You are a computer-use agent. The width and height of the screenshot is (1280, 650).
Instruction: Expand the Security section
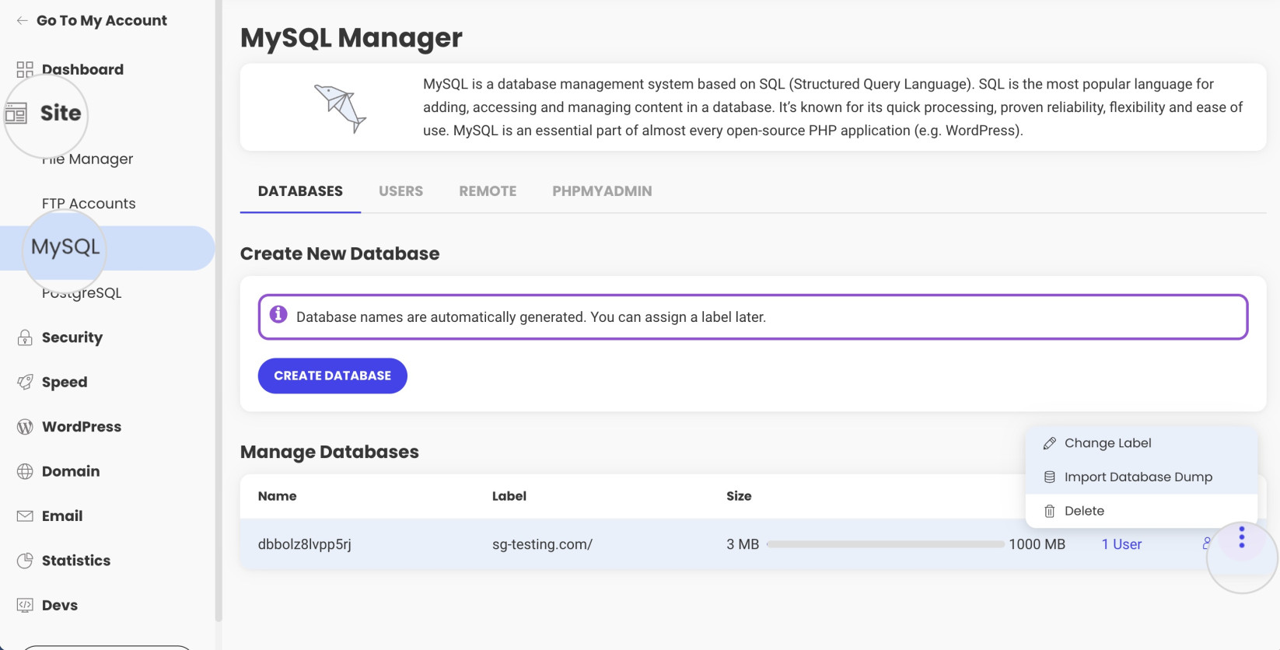point(72,337)
